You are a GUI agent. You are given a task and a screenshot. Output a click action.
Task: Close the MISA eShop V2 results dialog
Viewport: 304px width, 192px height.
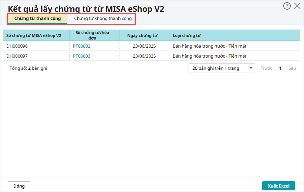click(x=297, y=6)
